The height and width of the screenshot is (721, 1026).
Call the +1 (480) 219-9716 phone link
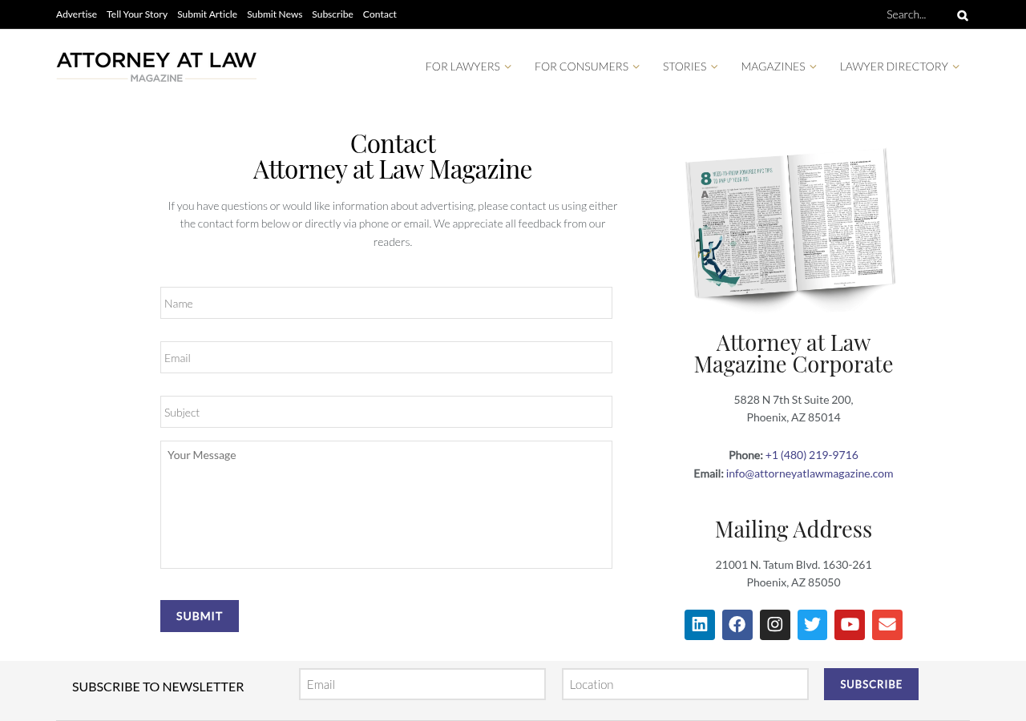[x=811, y=455]
